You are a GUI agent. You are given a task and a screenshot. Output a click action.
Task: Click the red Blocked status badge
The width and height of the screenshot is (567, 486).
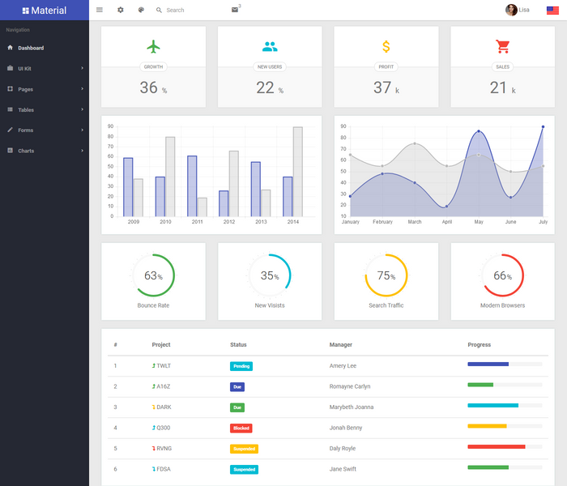tap(241, 428)
